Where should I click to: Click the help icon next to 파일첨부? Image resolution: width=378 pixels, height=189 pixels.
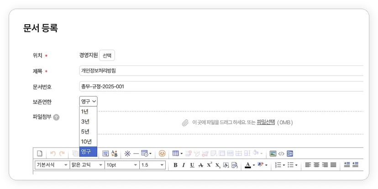56,117
